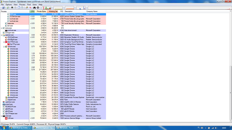Open the physical memory mini graph
232x130 pixels.
click(x=69, y=8)
